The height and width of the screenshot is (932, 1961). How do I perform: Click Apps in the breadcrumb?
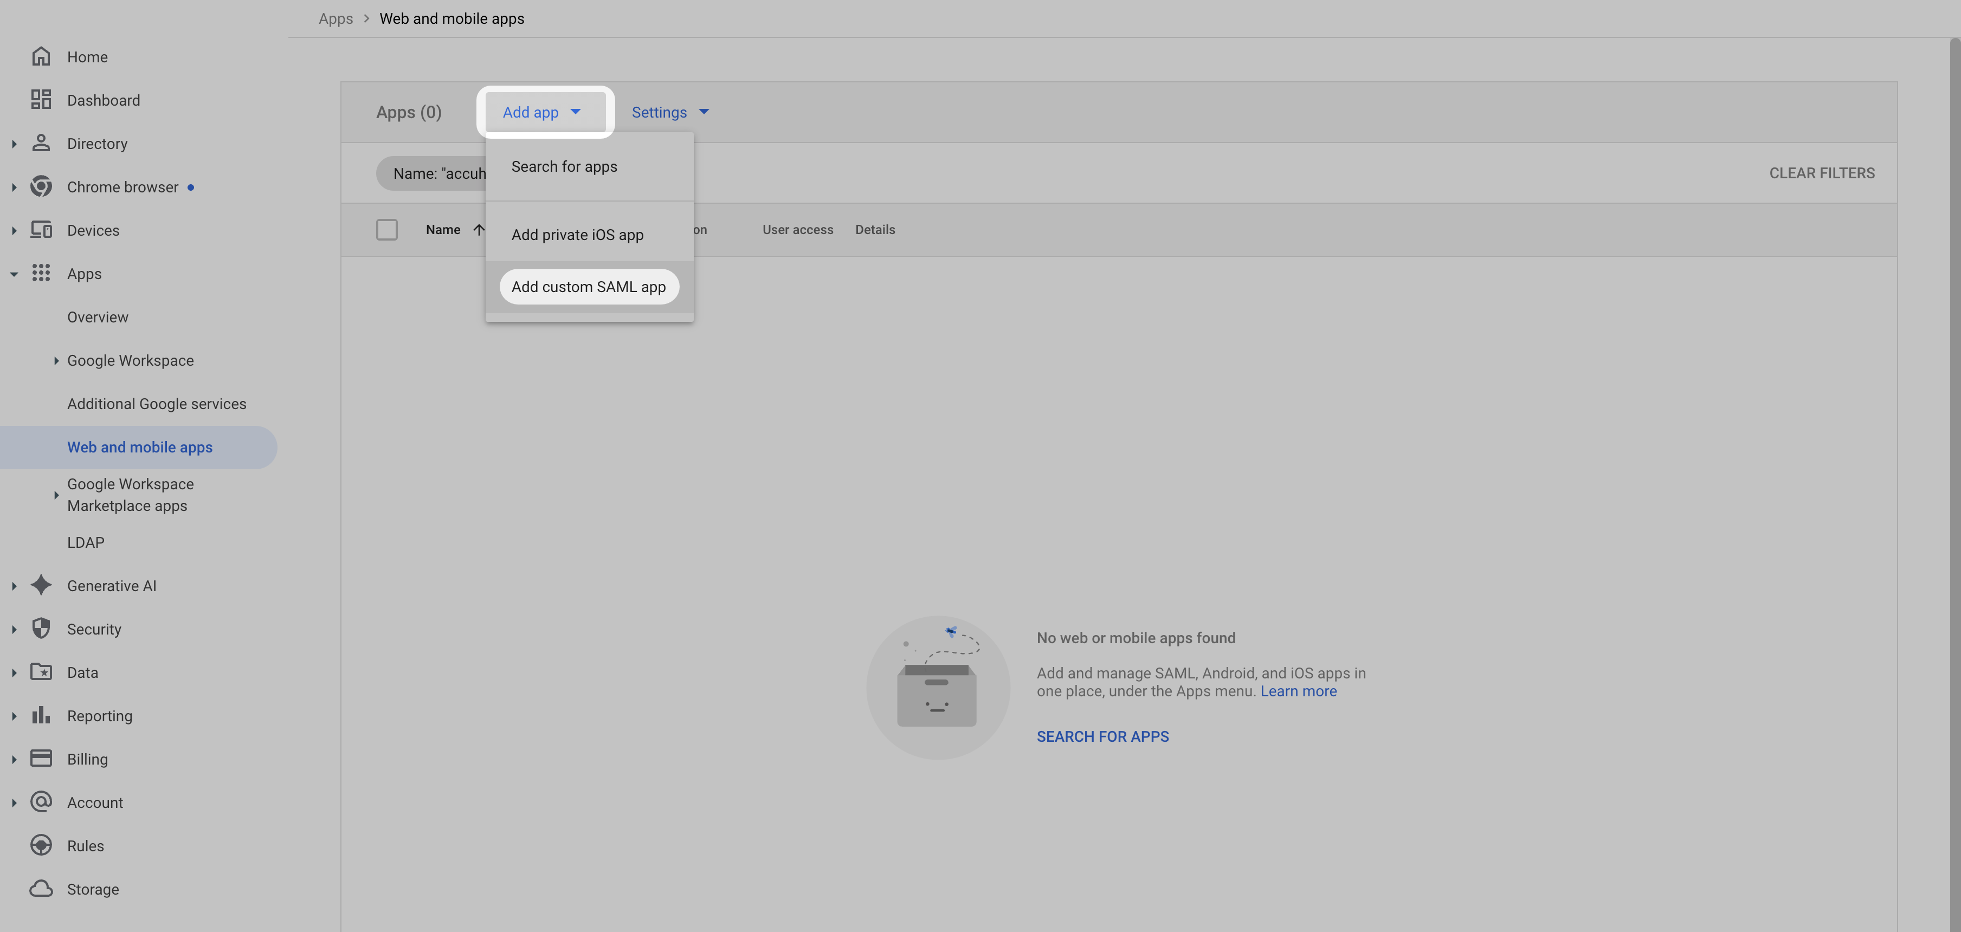[x=336, y=18]
